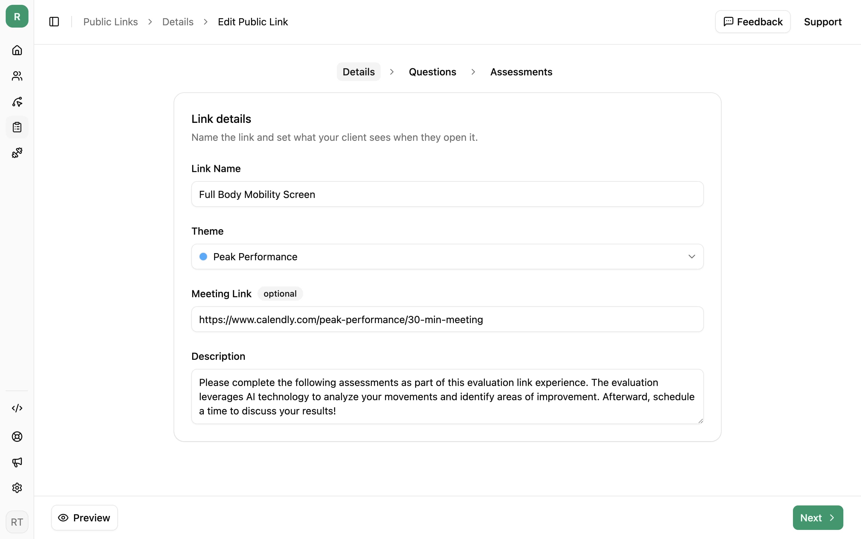
Task: Open the lifebuoy help icon
Action: point(17,437)
